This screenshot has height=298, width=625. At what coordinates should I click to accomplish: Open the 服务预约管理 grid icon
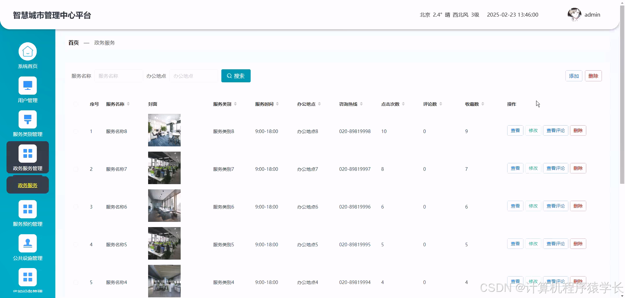[x=28, y=209]
